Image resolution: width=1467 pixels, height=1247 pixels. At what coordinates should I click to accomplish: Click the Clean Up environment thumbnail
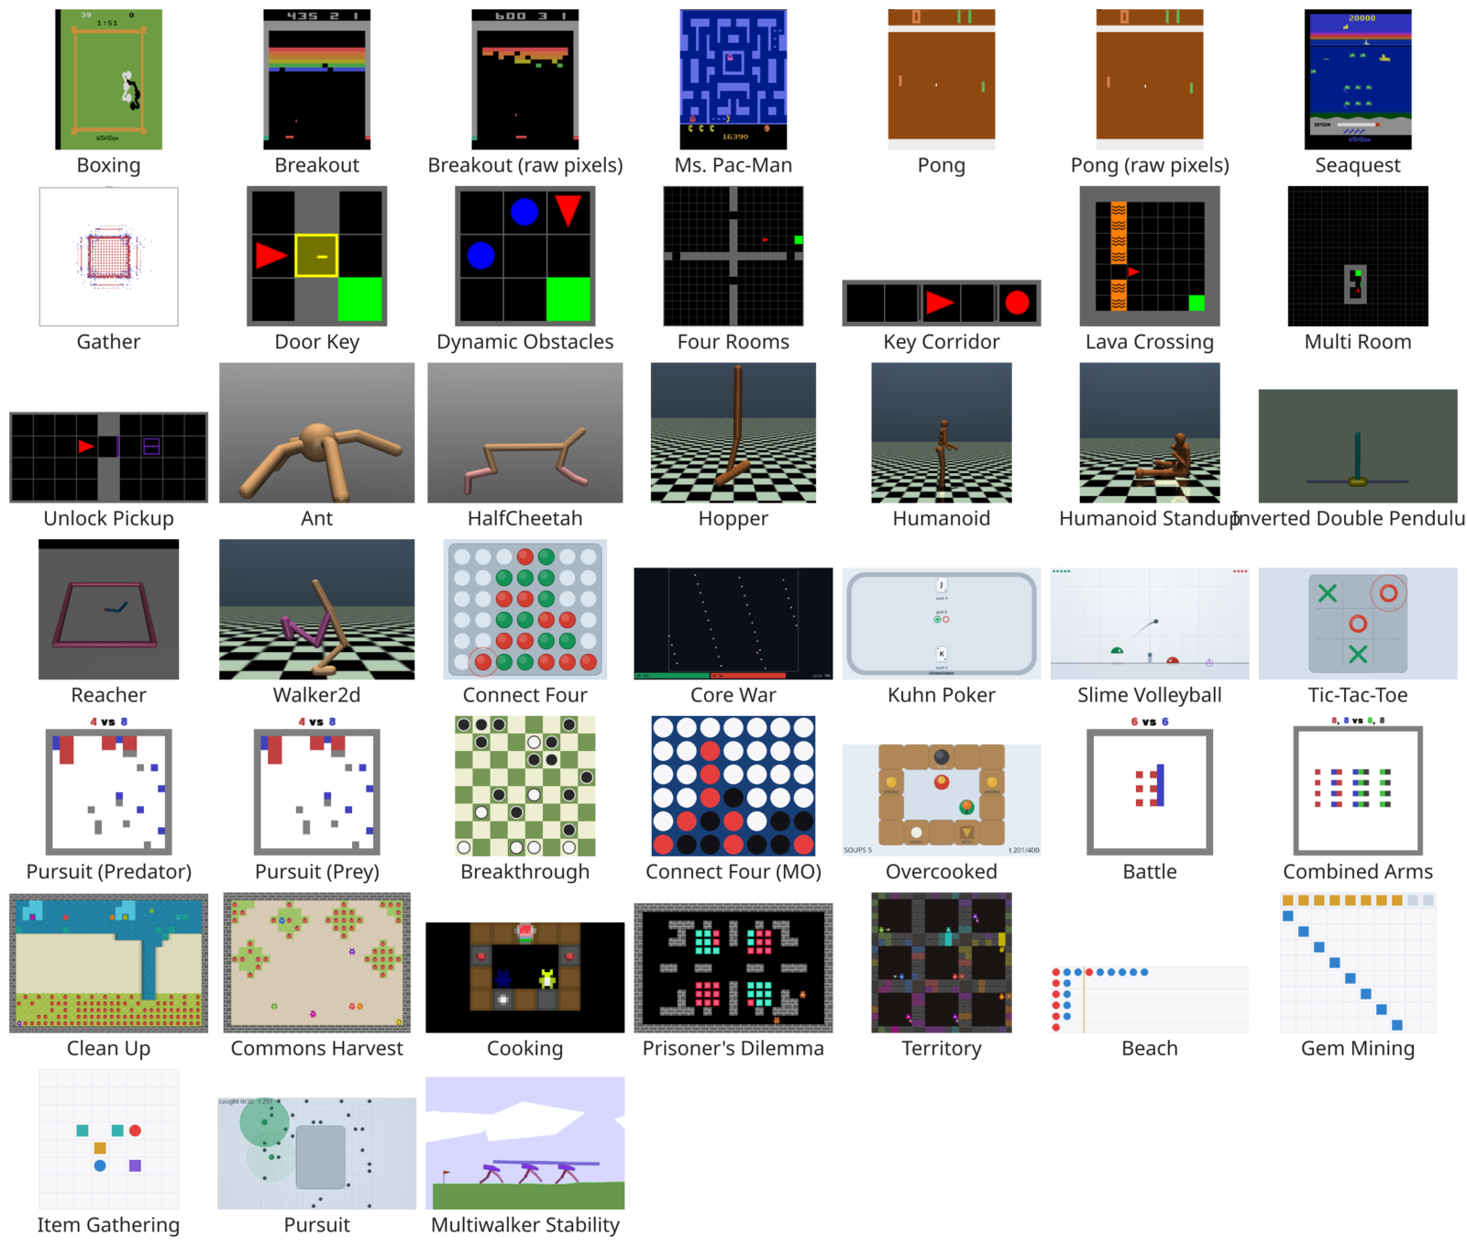[109, 964]
